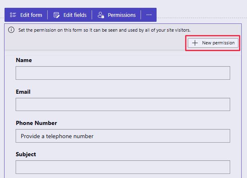Screen dimensions: 247x178
Task: Focus the Email text box
Action: tap(122, 104)
